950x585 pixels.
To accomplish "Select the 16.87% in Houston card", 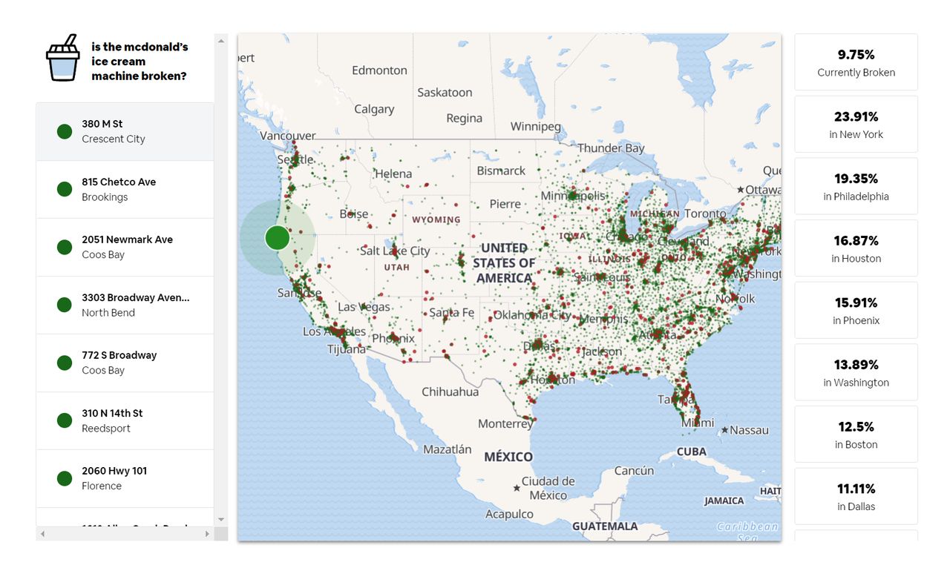I will (x=856, y=248).
